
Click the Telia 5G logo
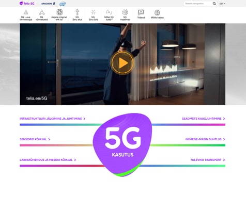point(27,4)
